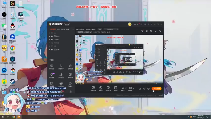Open the Chrome icon on the taskbar
Screen dimensions: 211x119
click(x=13, y=117)
